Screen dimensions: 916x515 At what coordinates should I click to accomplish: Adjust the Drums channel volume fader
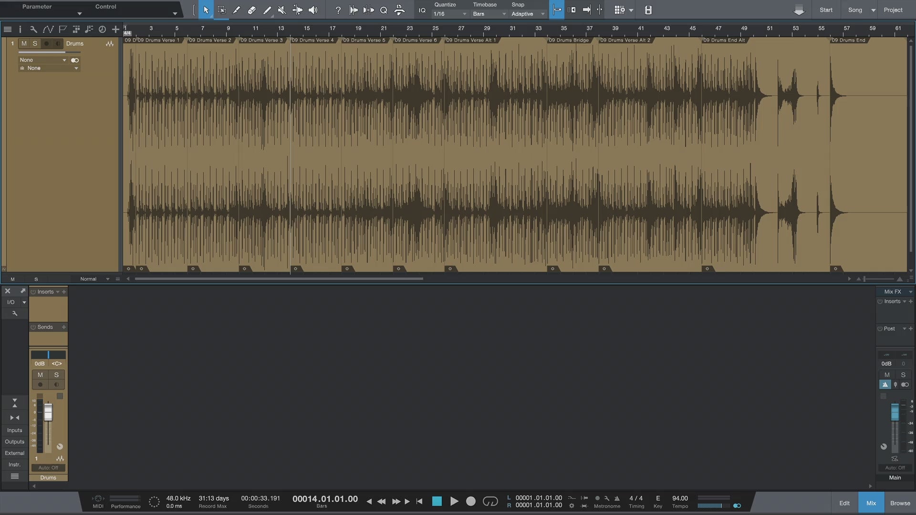48,412
